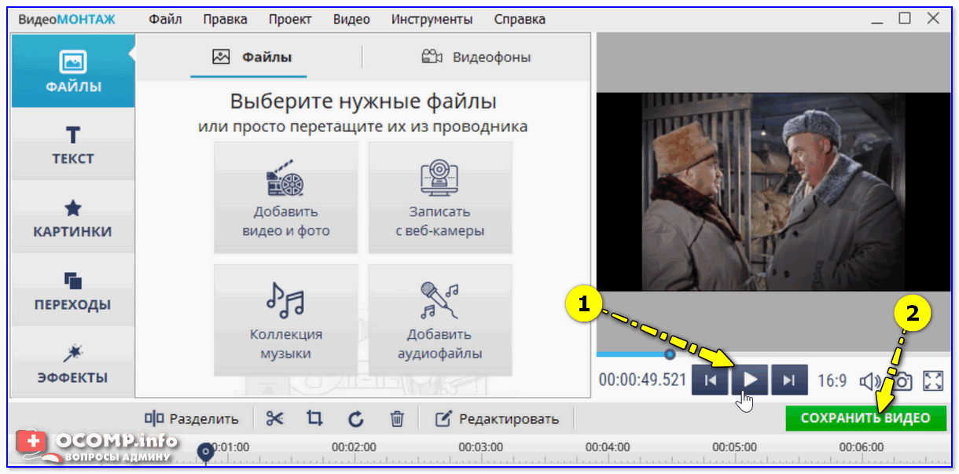Screen dimensions: 959x474
Task: Open the Переходы sidebar section
Action: pyautogui.click(x=72, y=290)
